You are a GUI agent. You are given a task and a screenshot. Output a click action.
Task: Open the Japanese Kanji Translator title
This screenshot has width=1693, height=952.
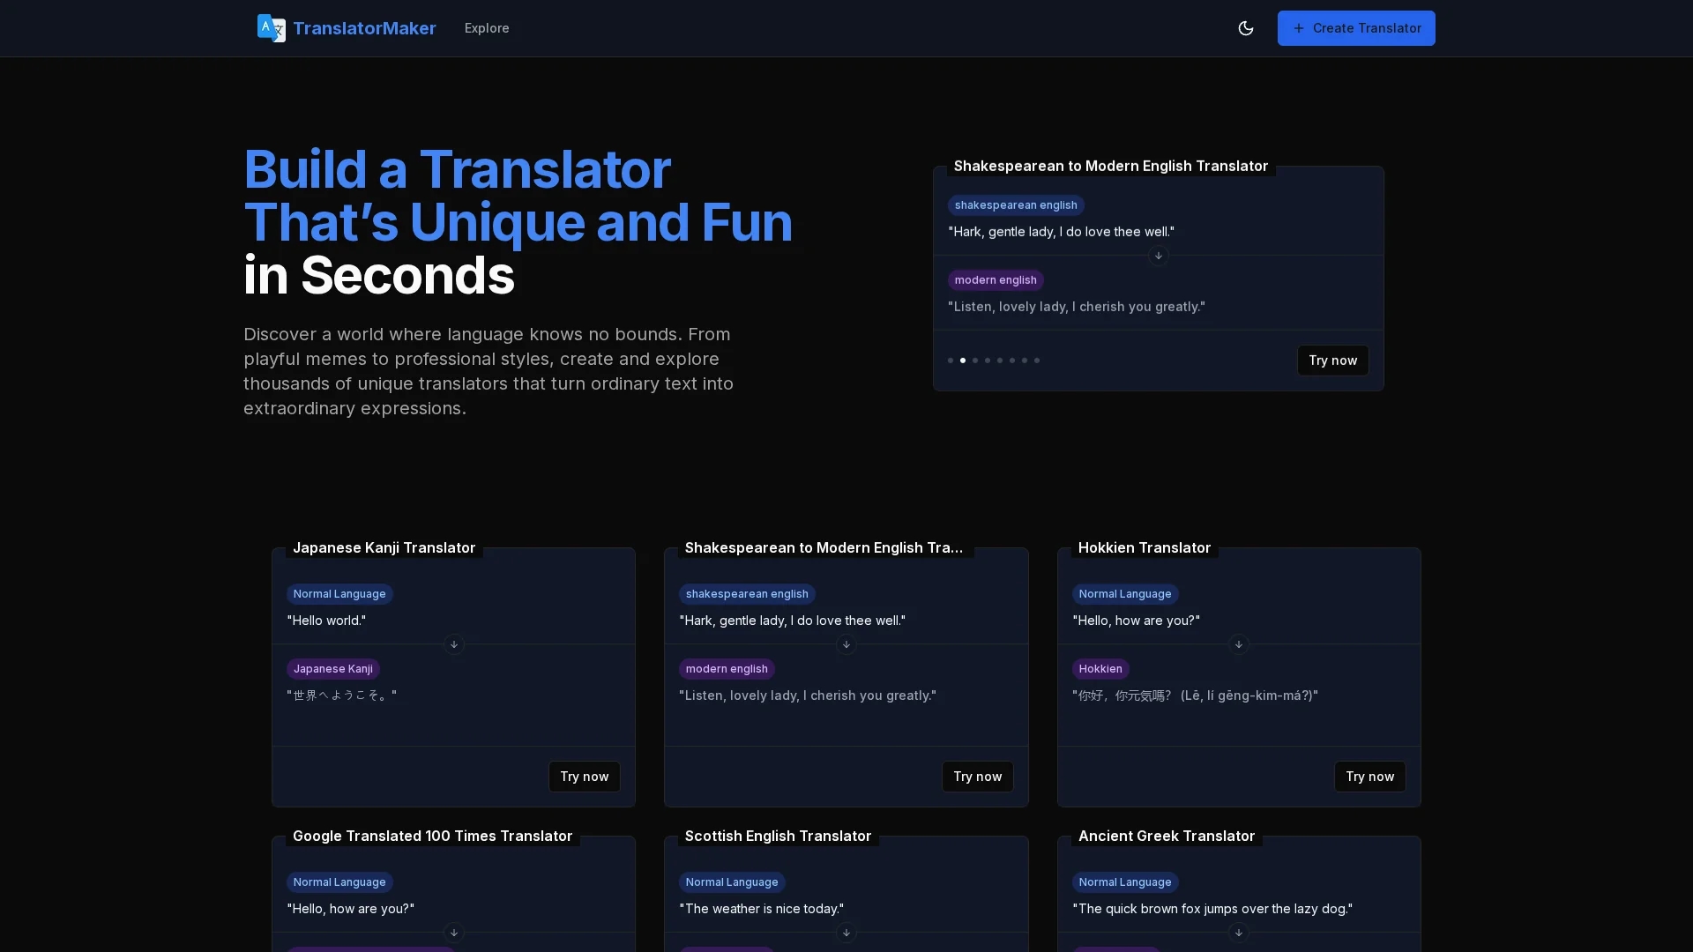[384, 547]
